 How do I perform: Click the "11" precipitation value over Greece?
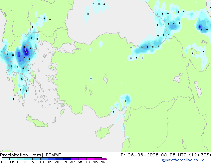point(25,47)
